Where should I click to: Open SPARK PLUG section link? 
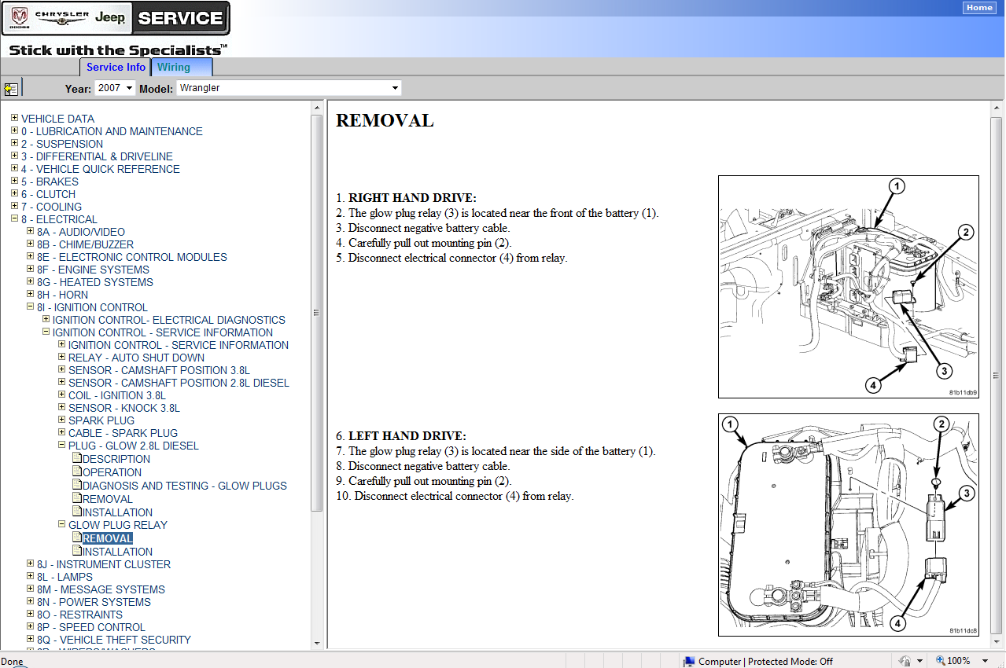(x=101, y=420)
